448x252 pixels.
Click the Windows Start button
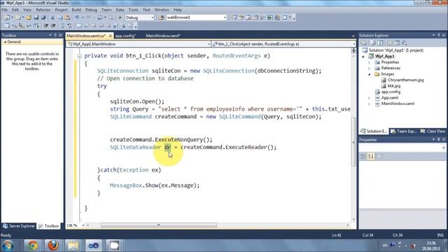pyautogui.click(x=8, y=246)
